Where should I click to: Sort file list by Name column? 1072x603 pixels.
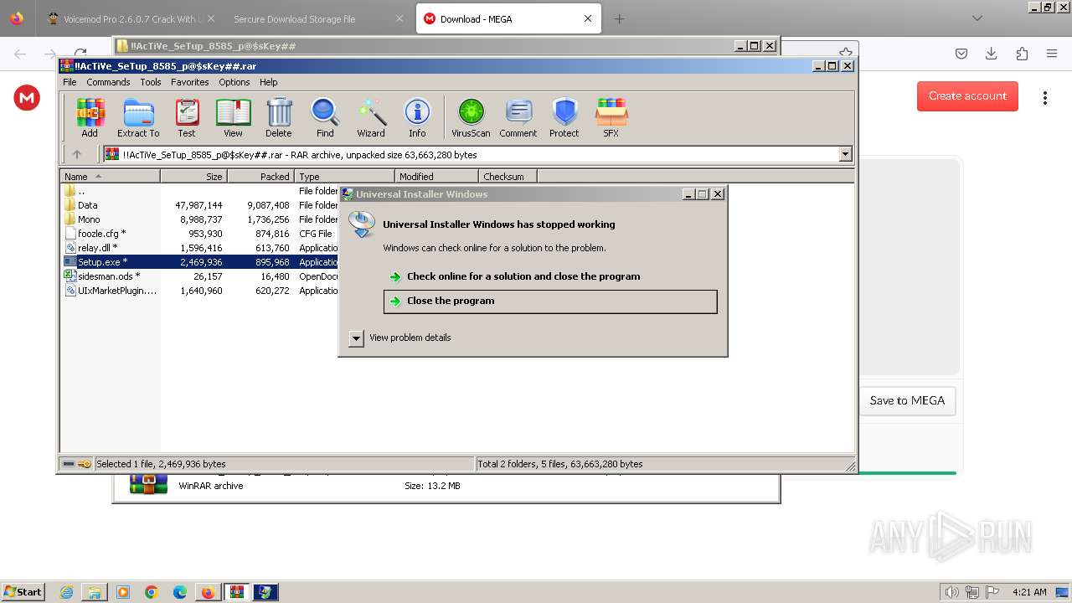click(x=110, y=177)
